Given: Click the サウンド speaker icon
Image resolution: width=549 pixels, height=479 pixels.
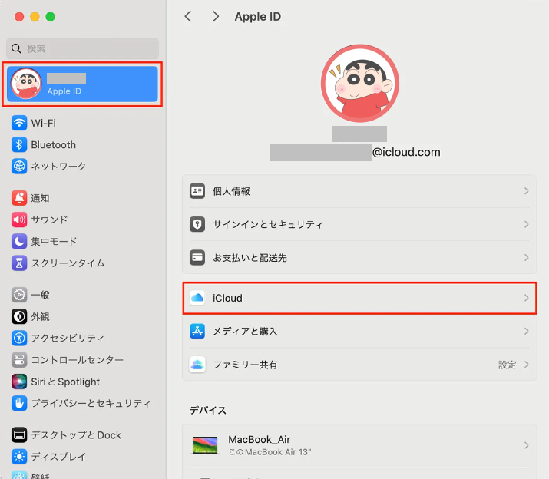Looking at the screenshot, I should pos(19,220).
